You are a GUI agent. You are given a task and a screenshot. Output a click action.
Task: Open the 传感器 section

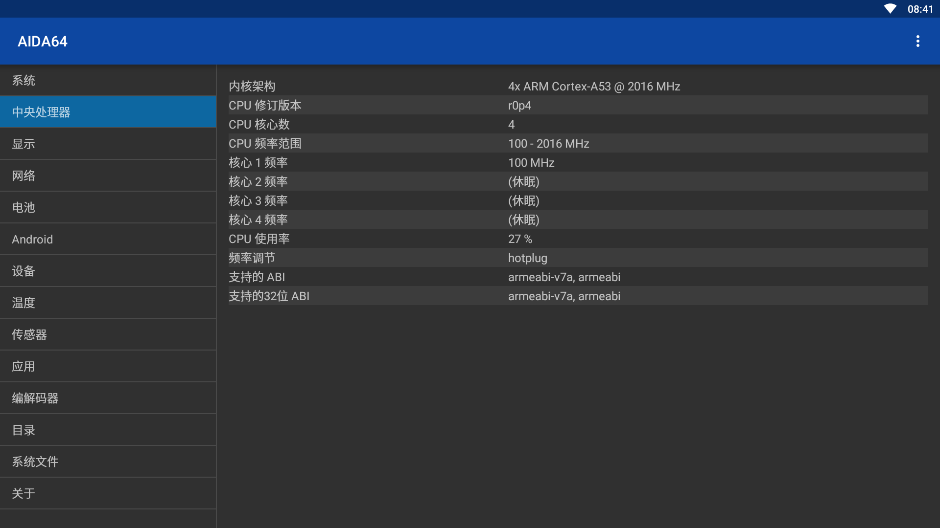pos(108,334)
